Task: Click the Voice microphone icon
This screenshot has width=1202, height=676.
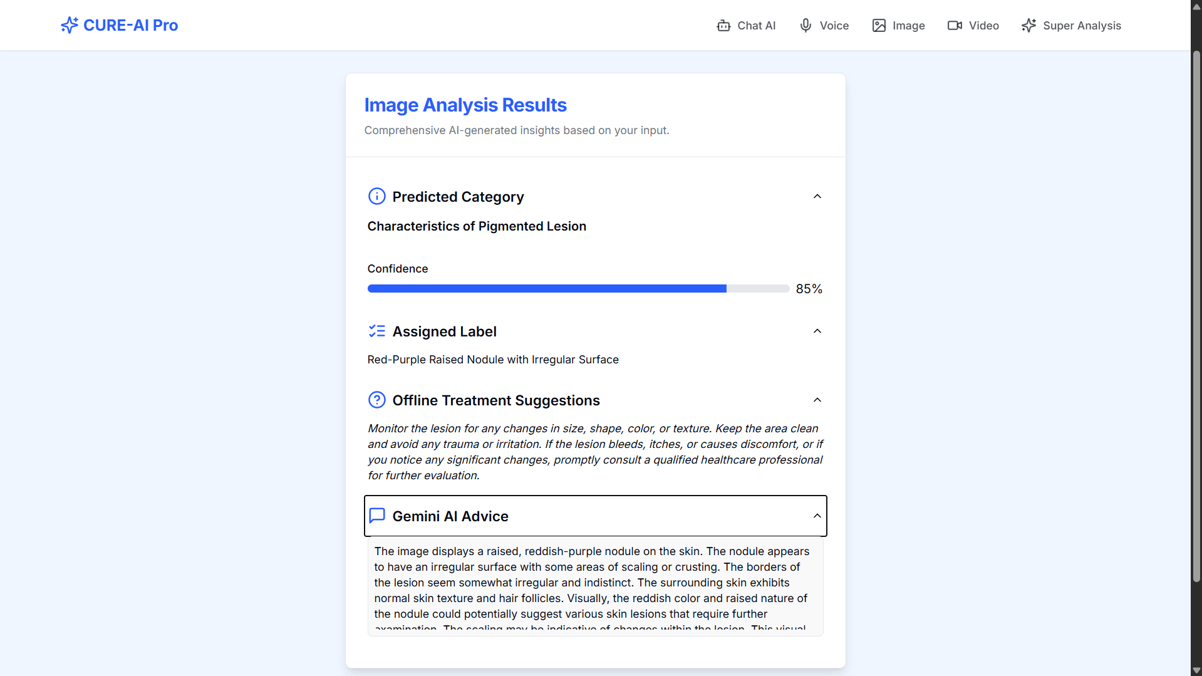Action: (x=806, y=25)
